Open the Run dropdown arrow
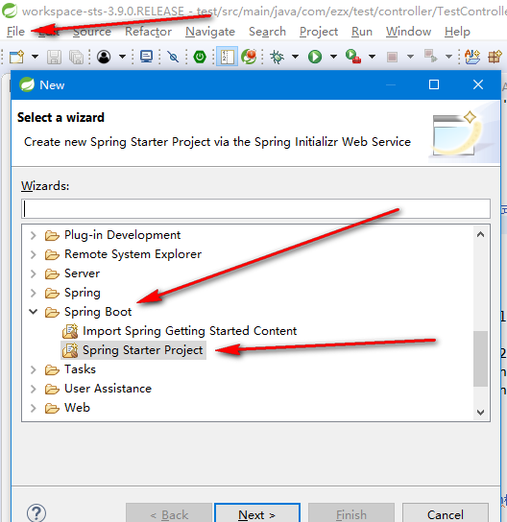507x522 pixels. point(333,57)
